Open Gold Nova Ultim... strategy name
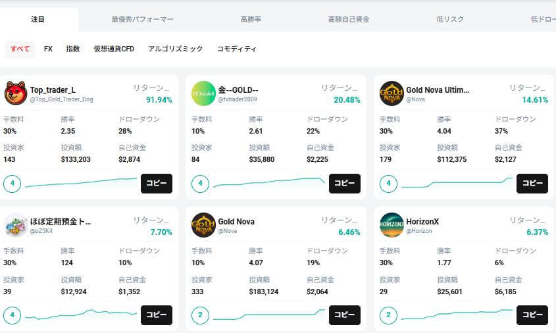 click(438, 90)
